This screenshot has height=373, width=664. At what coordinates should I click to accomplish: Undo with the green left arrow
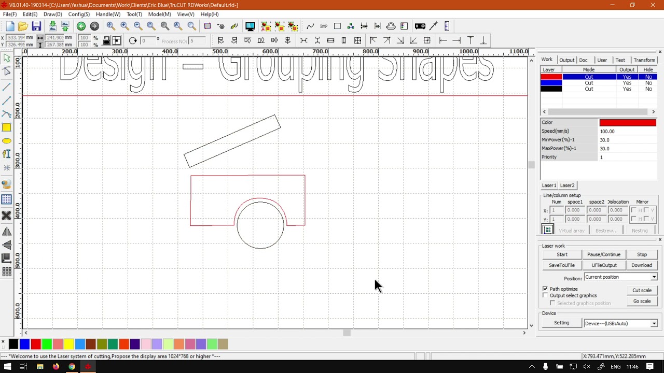tap(81, 26)
